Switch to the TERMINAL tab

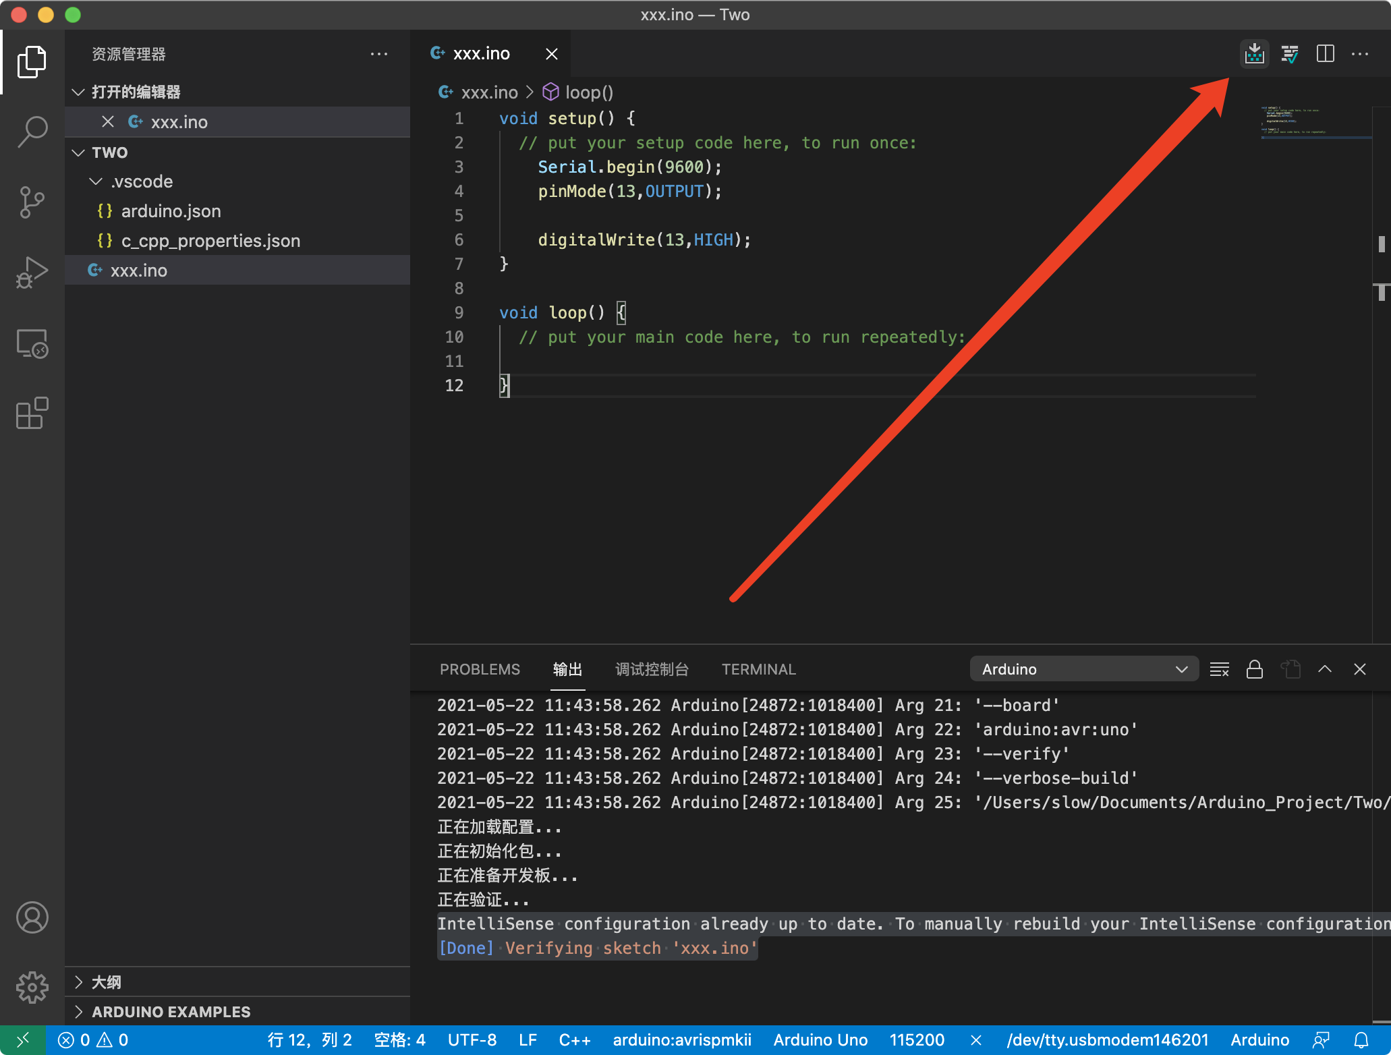click(758, 669)
